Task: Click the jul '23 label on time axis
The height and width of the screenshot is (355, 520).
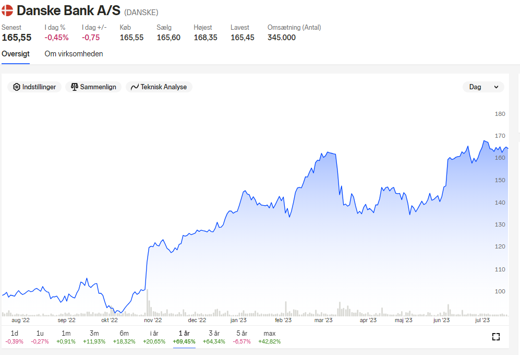Action: (482, 320)
